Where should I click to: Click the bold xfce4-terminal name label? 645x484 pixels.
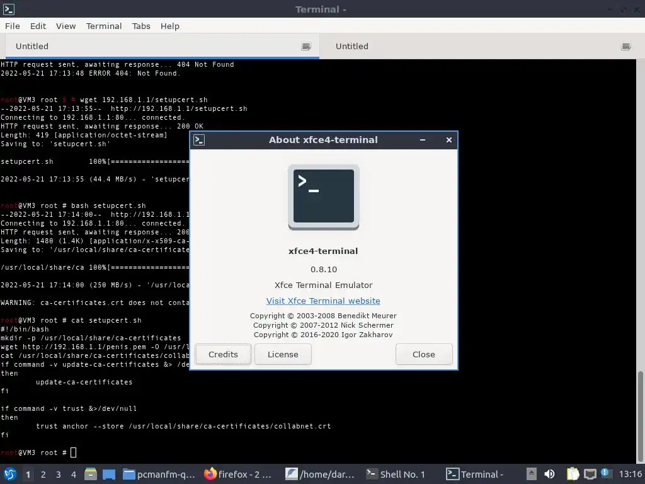323,251
